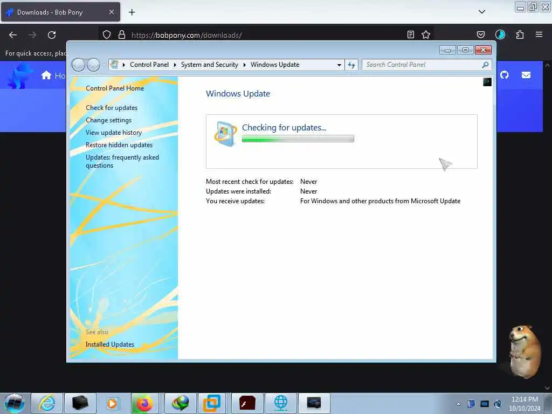Bookmark this page with the star

point(426,34)
